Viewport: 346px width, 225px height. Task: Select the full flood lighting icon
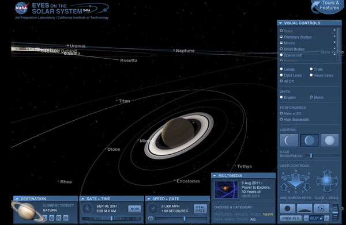(329, 140)
